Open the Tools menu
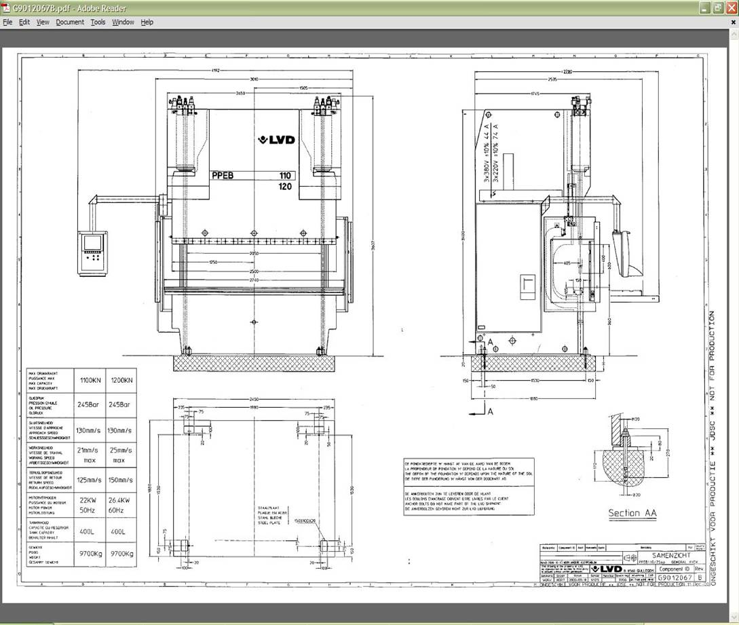 click(98, 22)
